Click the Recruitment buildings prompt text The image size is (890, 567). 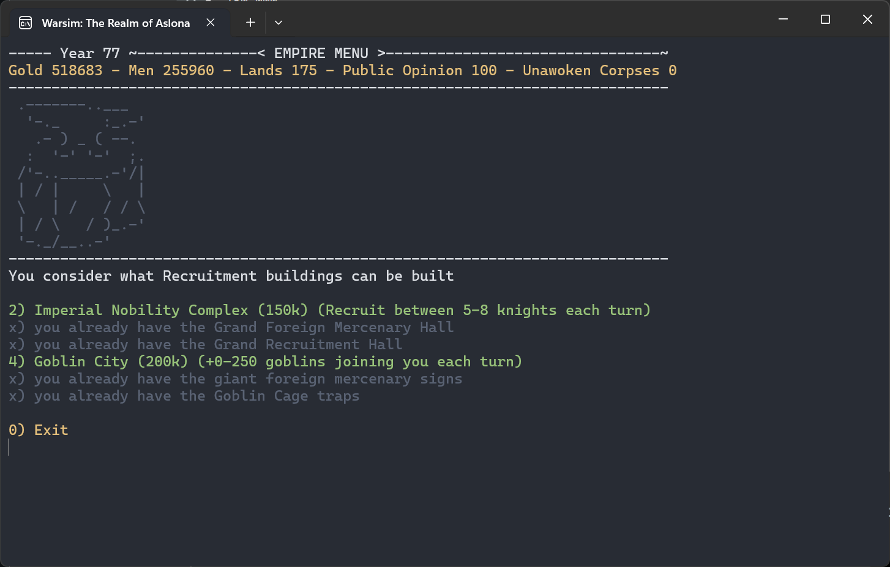[x=231, y=276]
